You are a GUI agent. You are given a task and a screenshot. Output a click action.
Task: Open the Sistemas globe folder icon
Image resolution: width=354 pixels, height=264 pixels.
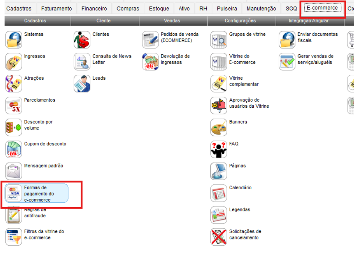[x=14, y=40]
